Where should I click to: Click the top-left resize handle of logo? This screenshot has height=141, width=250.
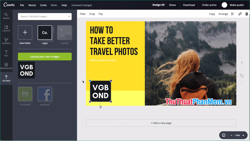pos(90,81)
